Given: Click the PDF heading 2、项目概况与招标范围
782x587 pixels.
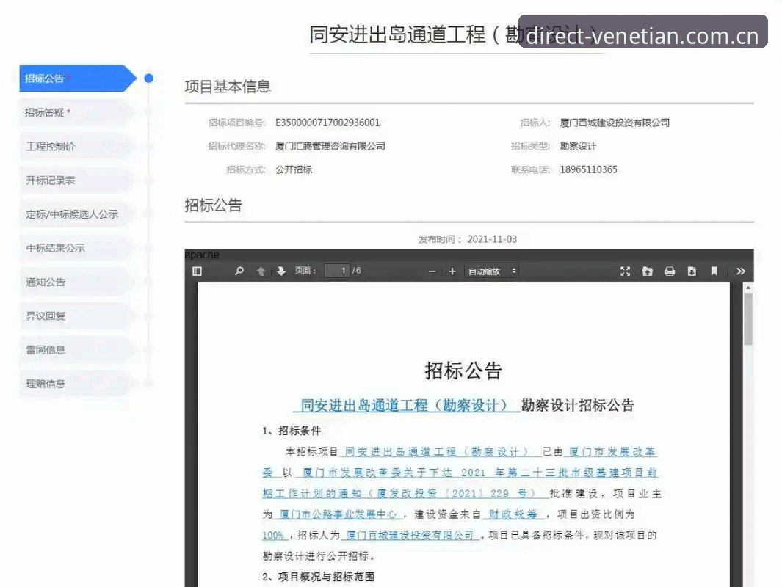Looking at the screenshot, I should 318,577.
